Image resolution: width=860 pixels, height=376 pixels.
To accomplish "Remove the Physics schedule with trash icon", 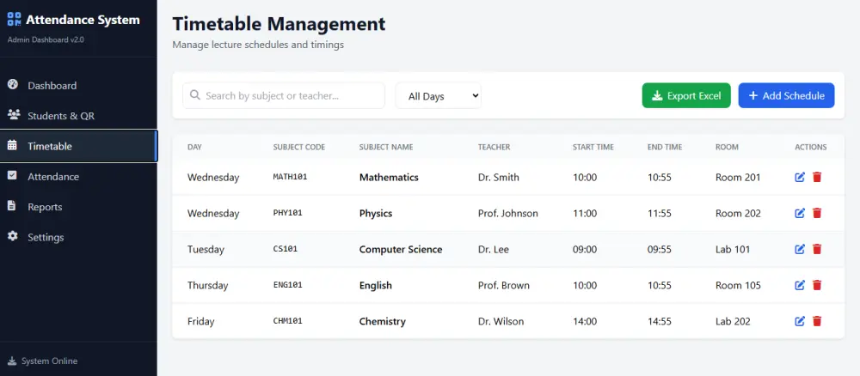I will click(817, 214).
